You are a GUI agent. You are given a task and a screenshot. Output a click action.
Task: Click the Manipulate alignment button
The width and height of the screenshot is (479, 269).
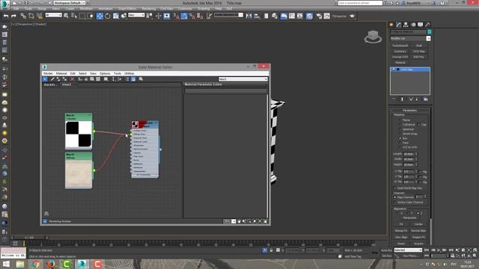click(409, 217)
